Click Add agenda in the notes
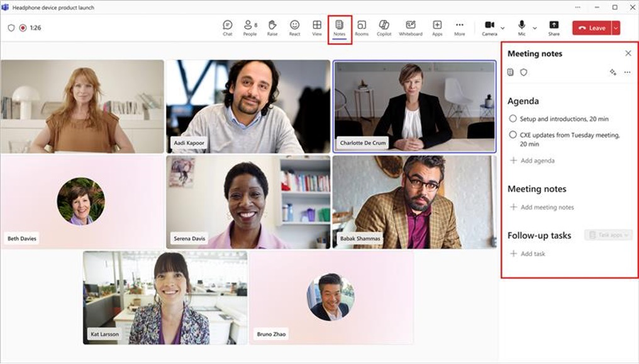The height and width of the screenshot is (364, 639). [x=532, y=161]
